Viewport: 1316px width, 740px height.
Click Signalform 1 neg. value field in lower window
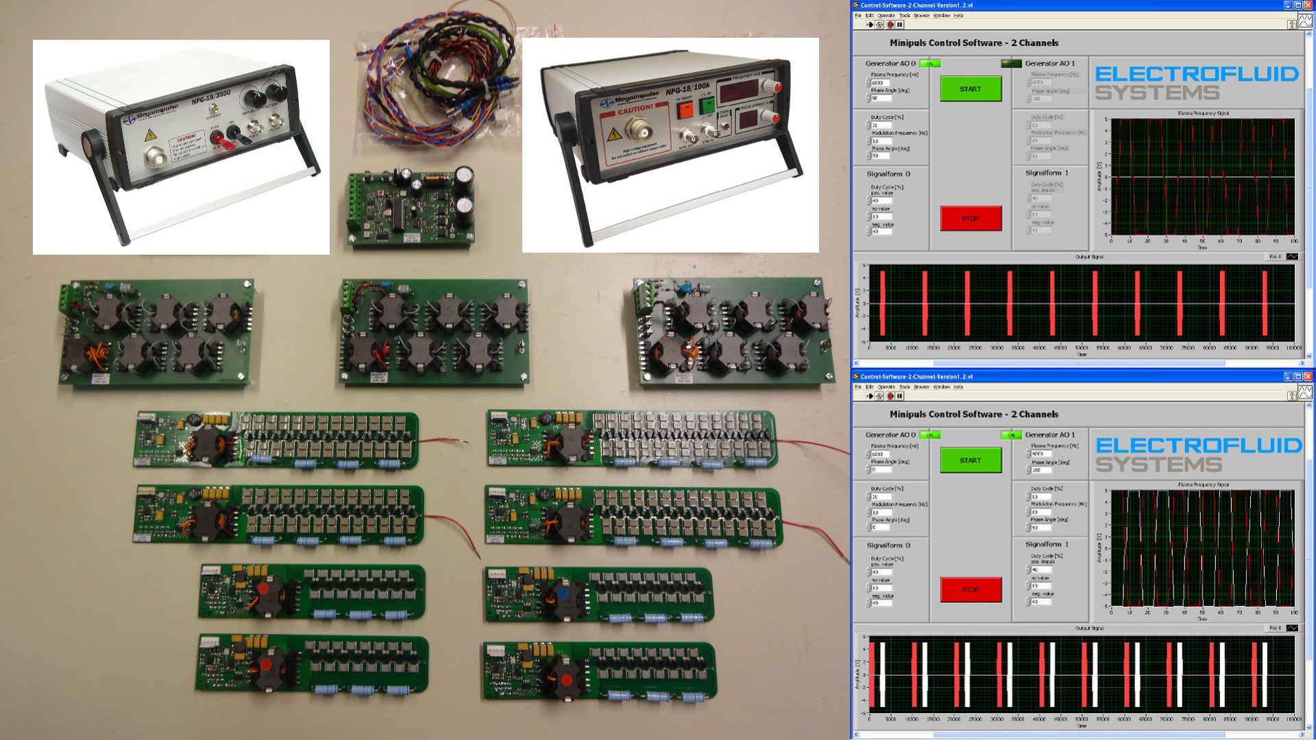pyautogui.click(x=1042, y=602)
